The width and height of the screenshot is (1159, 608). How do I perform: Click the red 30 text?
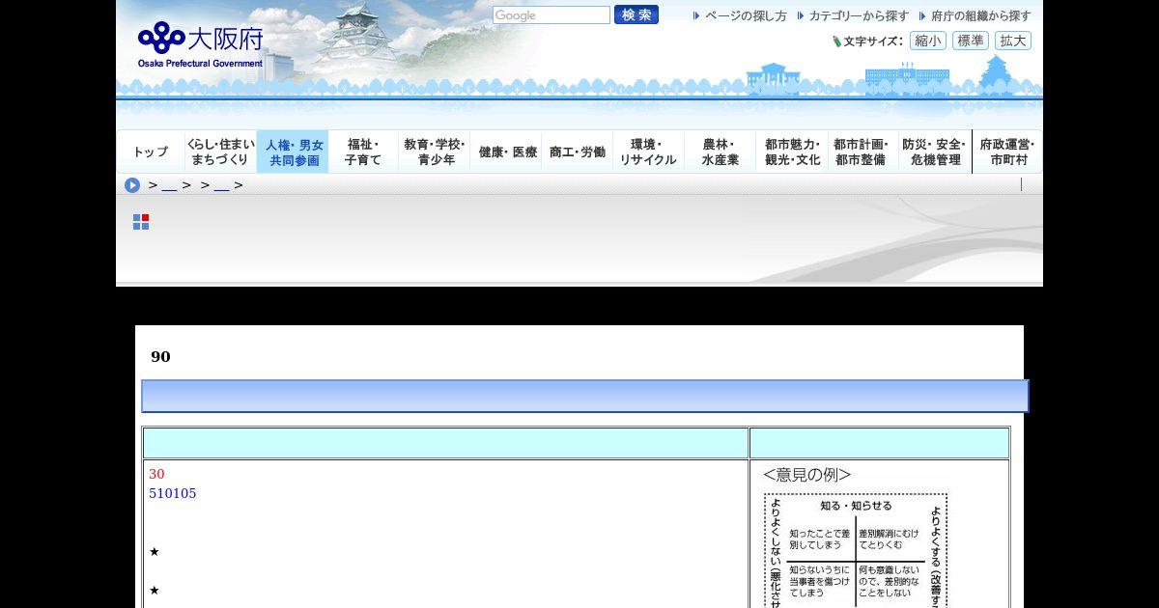coord(156,474)
